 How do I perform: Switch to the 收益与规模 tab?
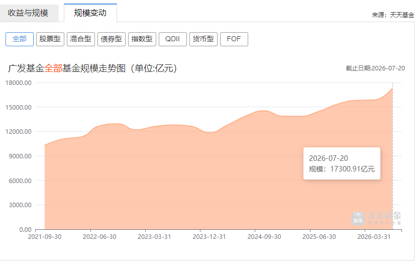click(x=28, y=13)
